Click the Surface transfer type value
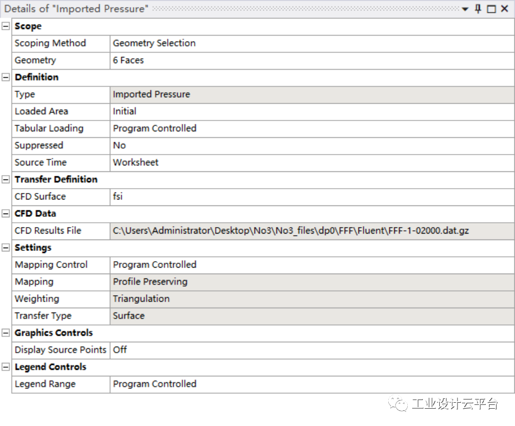Screen dimensions: 515x426 click(312, 316)
